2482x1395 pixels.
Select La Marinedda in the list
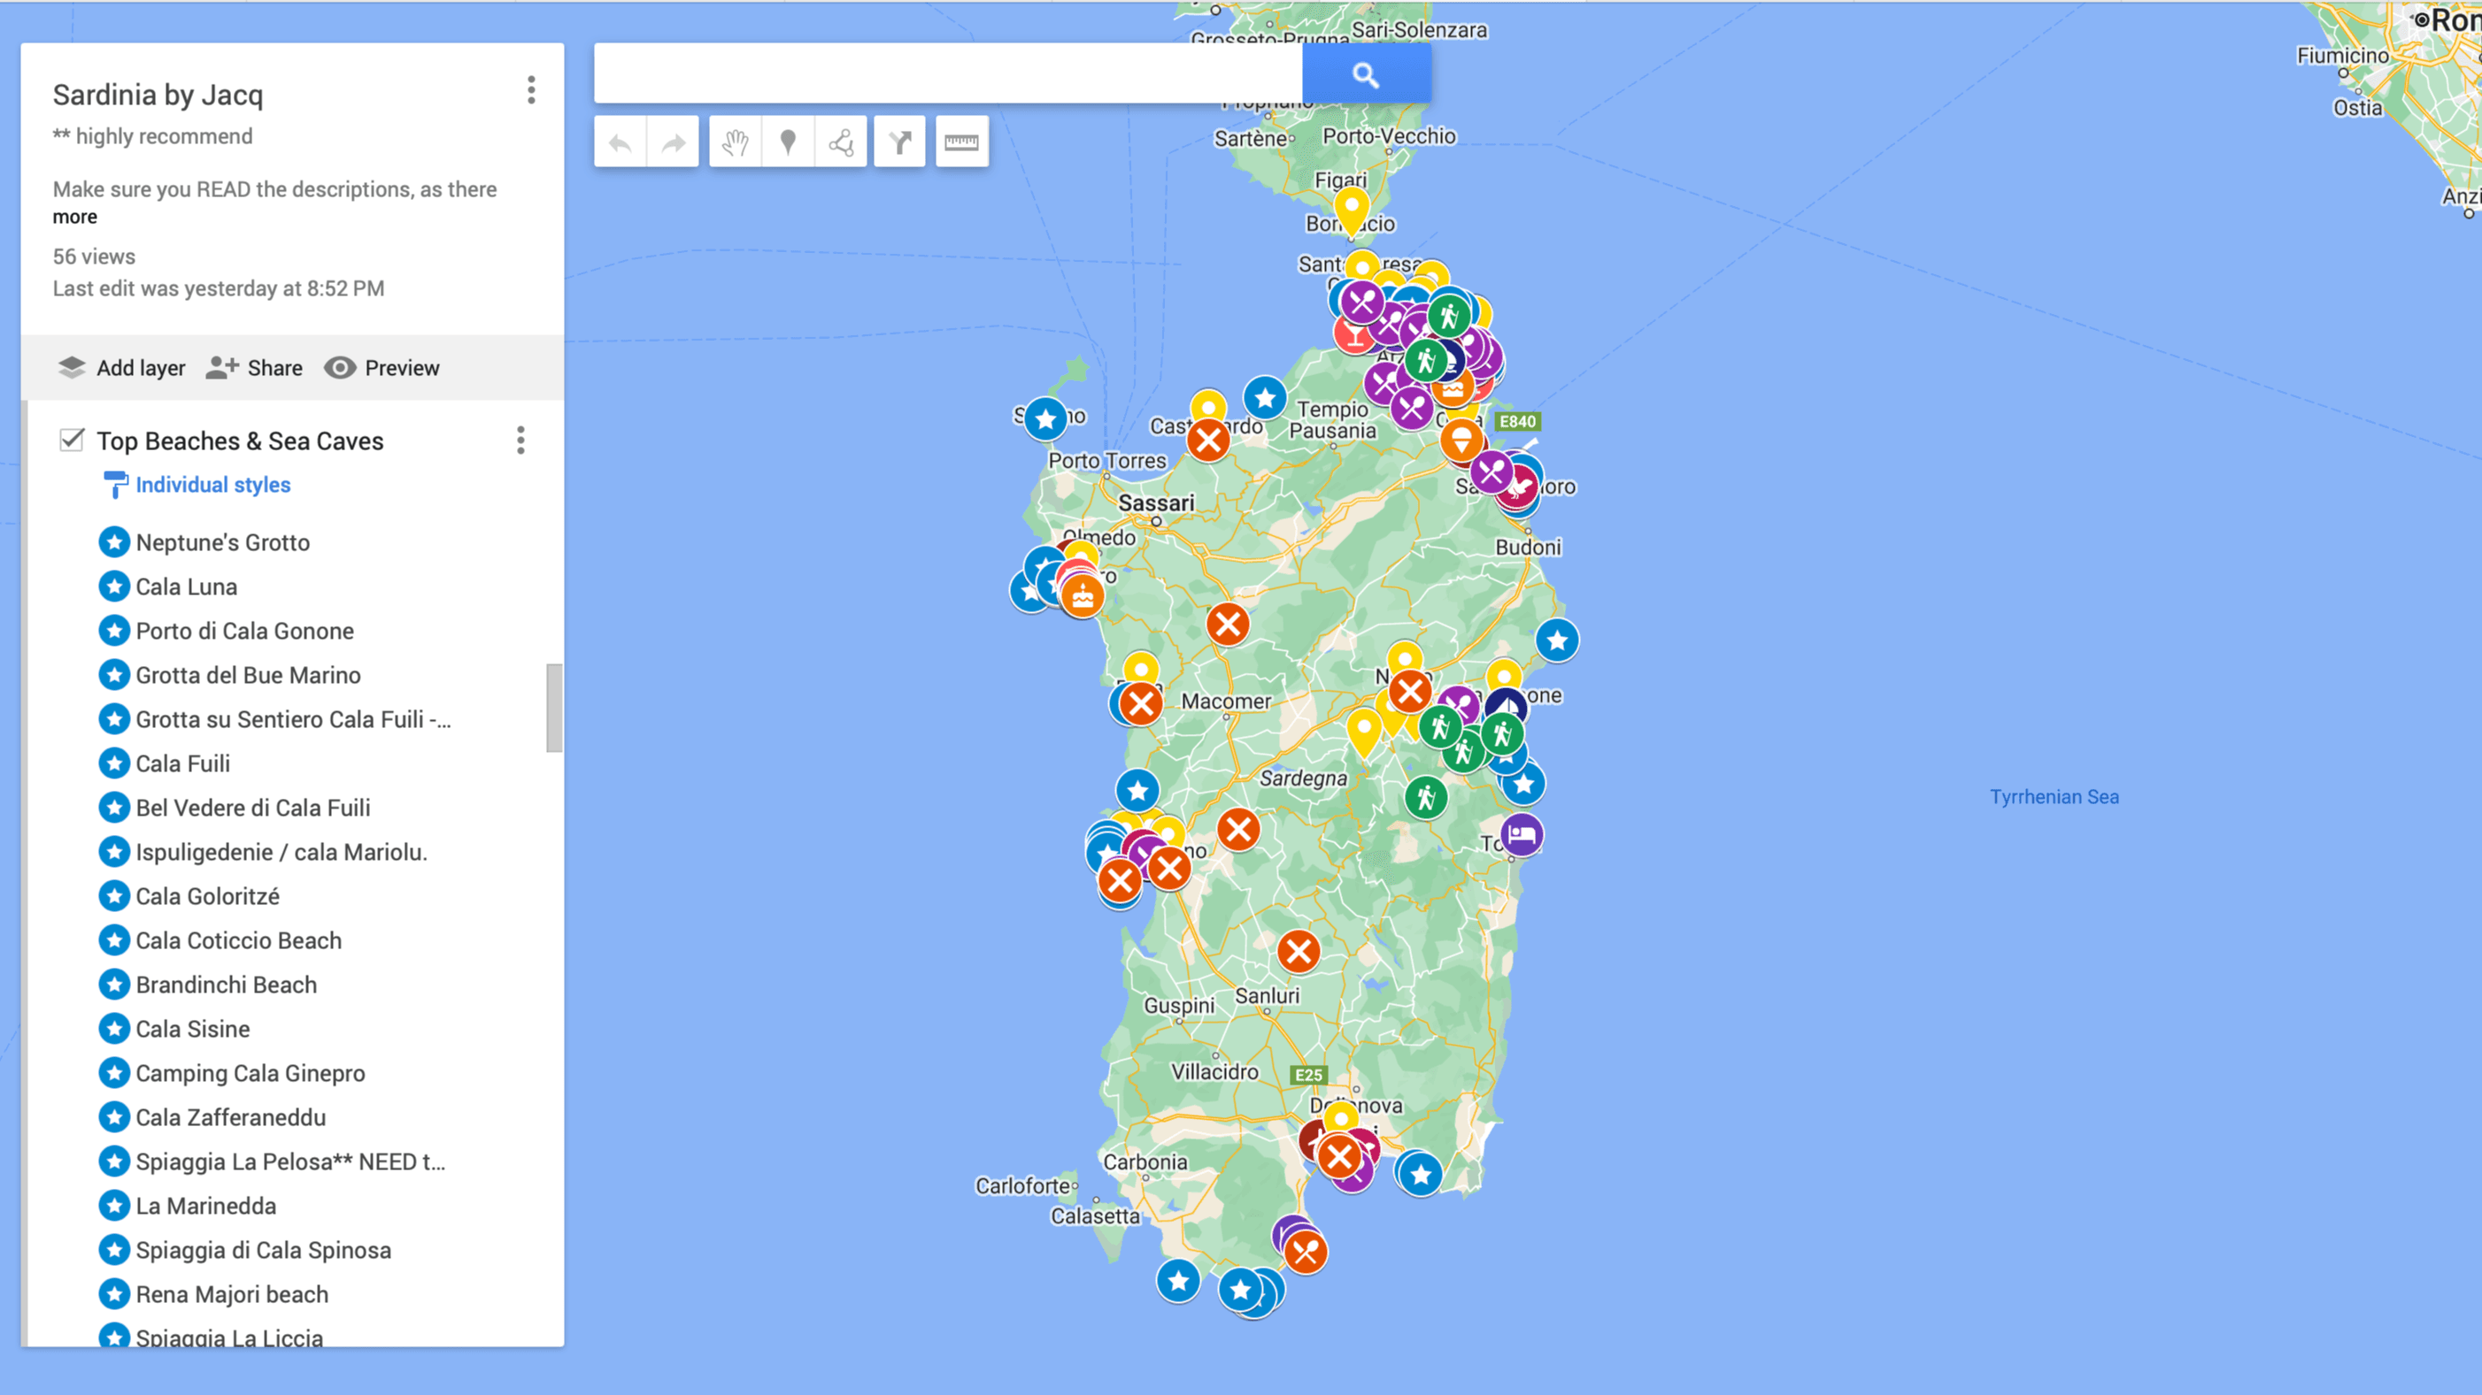[x=205, y=1207]
